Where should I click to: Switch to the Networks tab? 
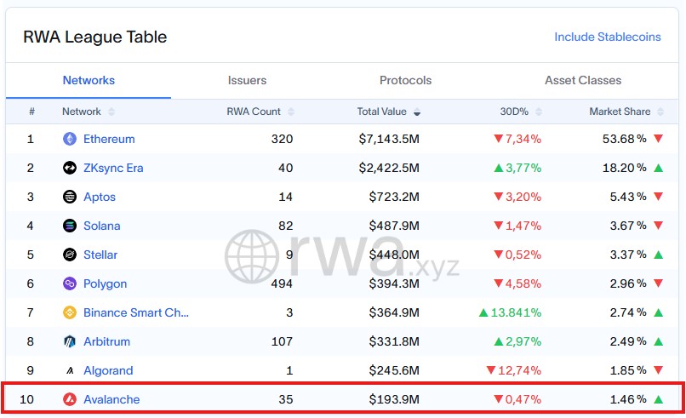pyautogui.click(x=89, y=80)
